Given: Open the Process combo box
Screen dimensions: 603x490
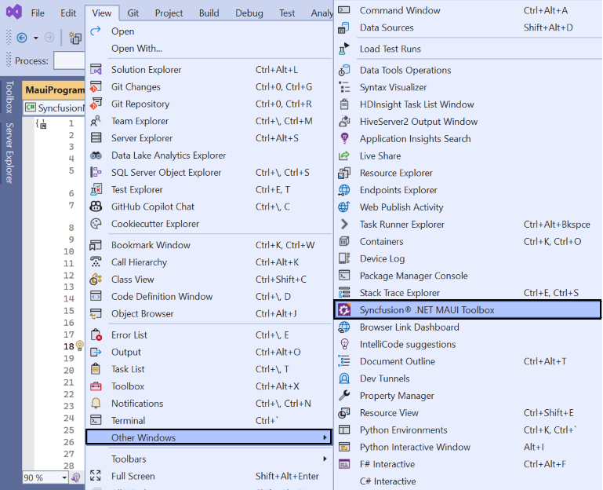Looking at the screenshot, I should (x=69, y=61).
